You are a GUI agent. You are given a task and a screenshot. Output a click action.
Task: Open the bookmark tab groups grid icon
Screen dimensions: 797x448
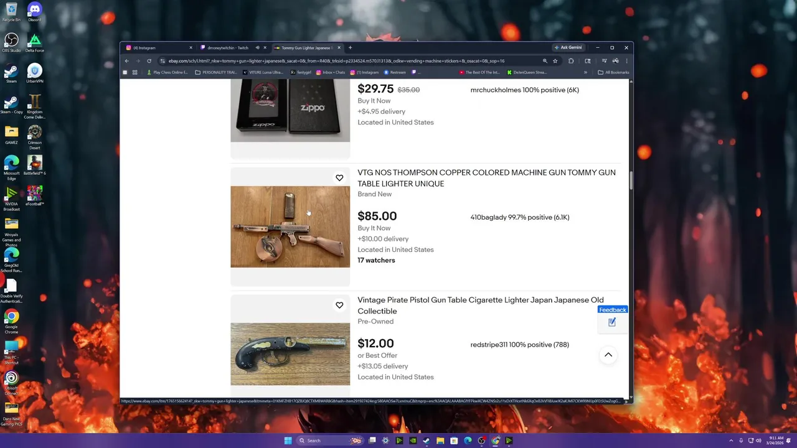(x=134, y=72)
